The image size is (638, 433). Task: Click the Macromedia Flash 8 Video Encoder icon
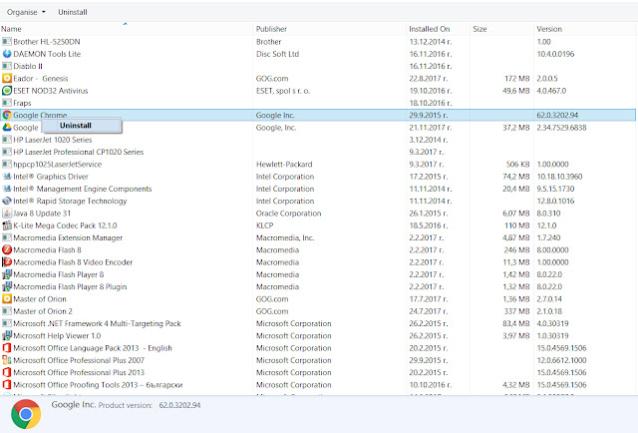pyautogui.click(x=7, y=262)
